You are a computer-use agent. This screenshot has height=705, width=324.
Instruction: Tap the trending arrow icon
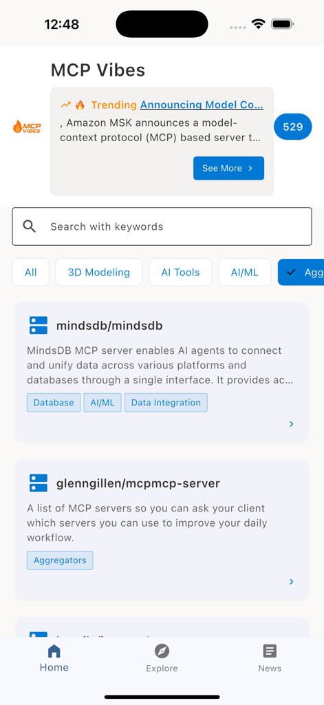click(65, 105)
